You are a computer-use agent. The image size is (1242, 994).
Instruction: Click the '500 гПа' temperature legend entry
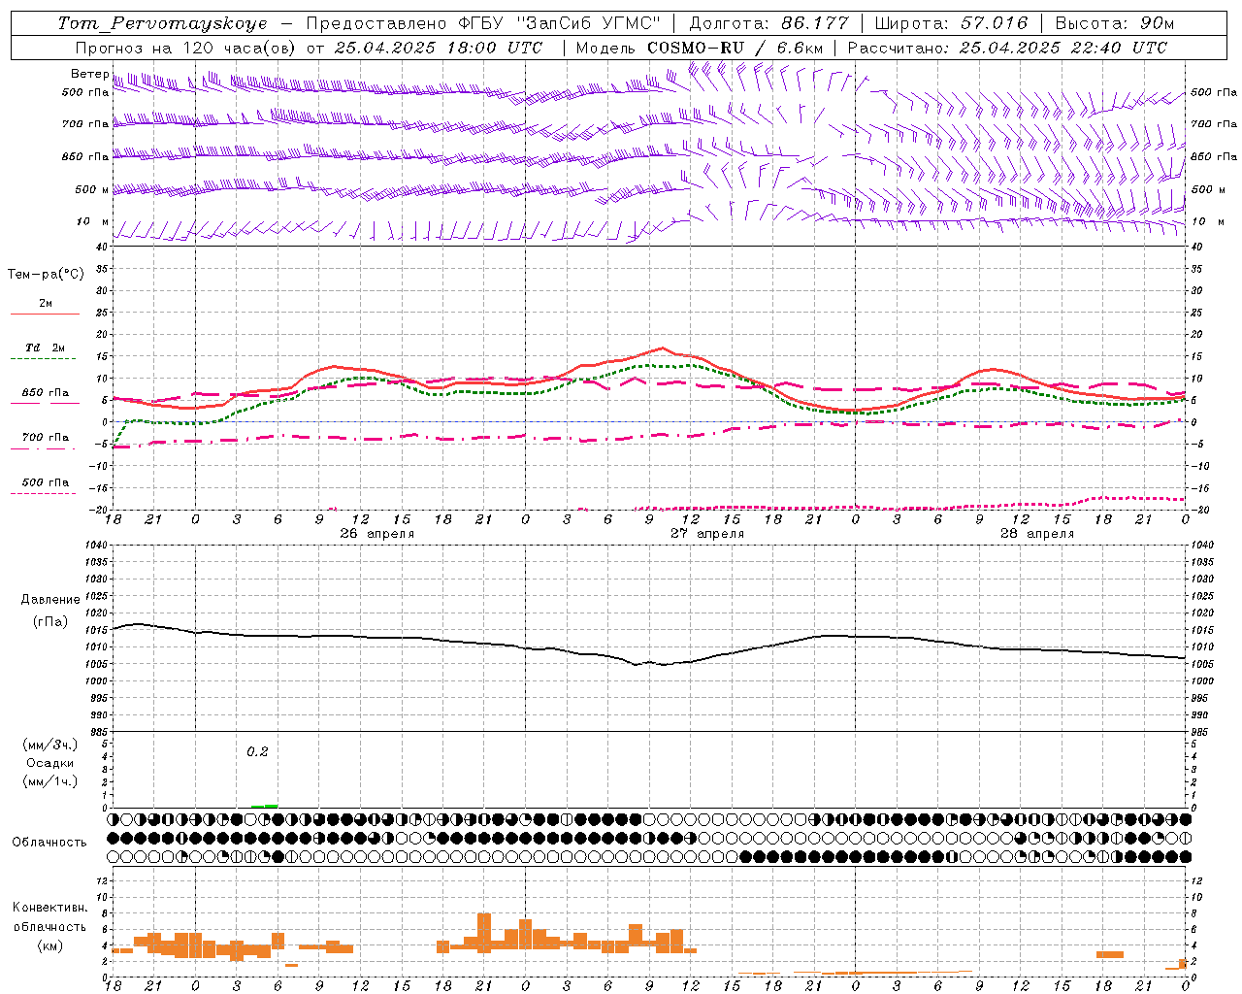point(46,482)
